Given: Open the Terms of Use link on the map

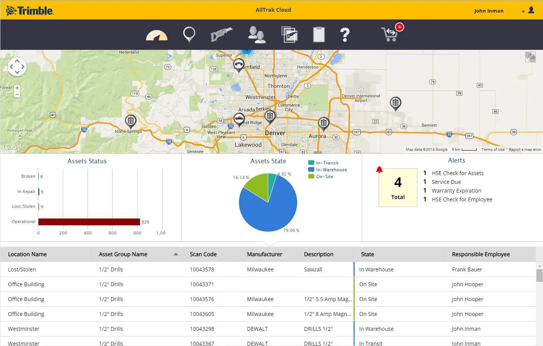Looking at the screenshot, I should (x=492, y=149).
